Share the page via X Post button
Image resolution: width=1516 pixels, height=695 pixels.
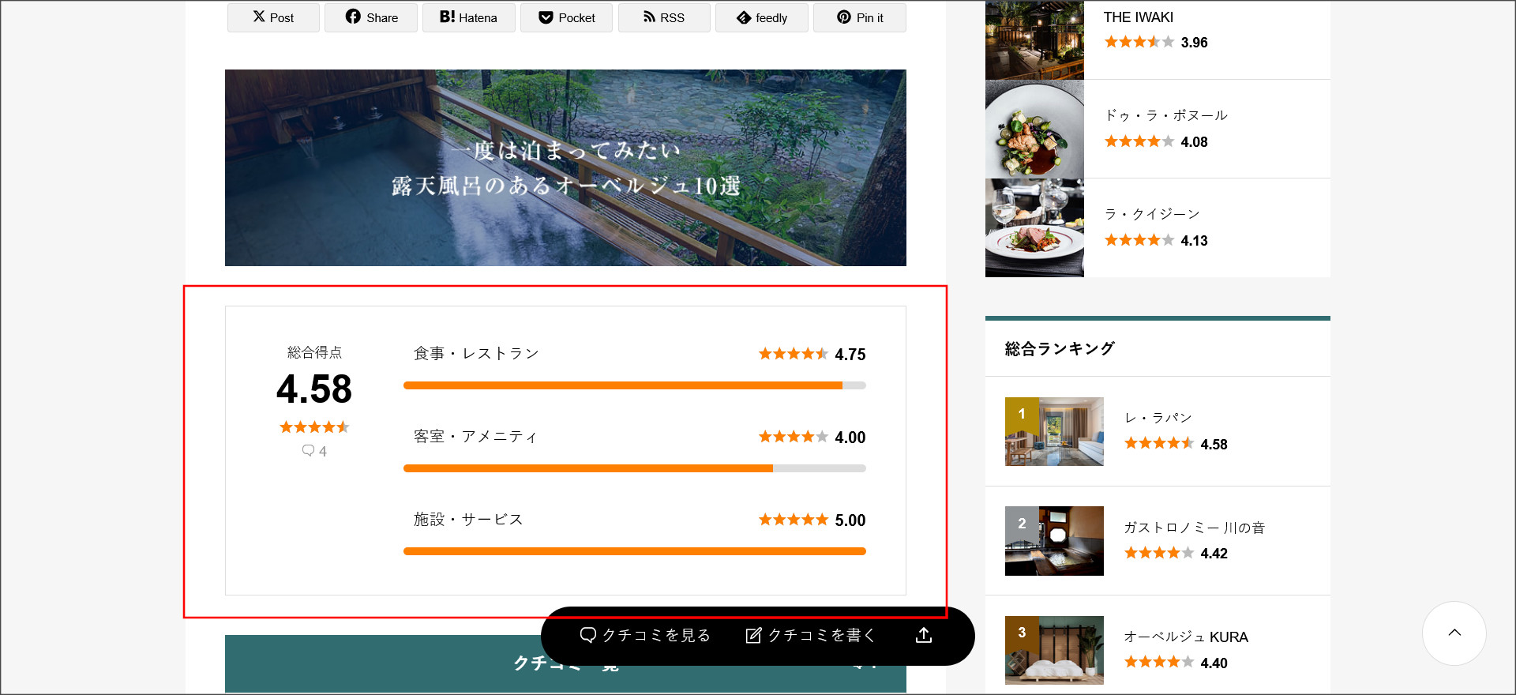tap(273, 17)
